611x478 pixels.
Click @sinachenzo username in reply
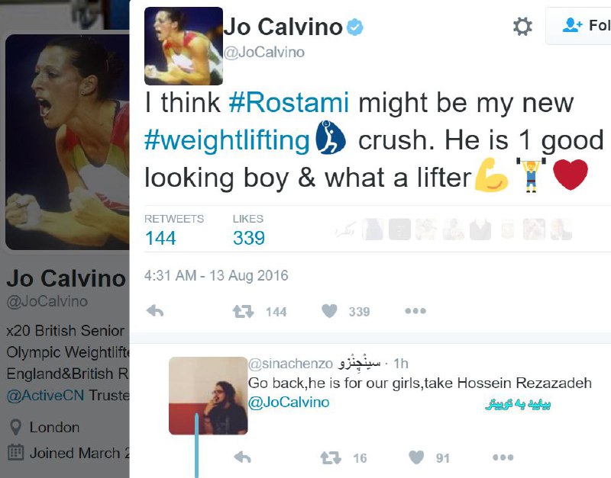290,364
